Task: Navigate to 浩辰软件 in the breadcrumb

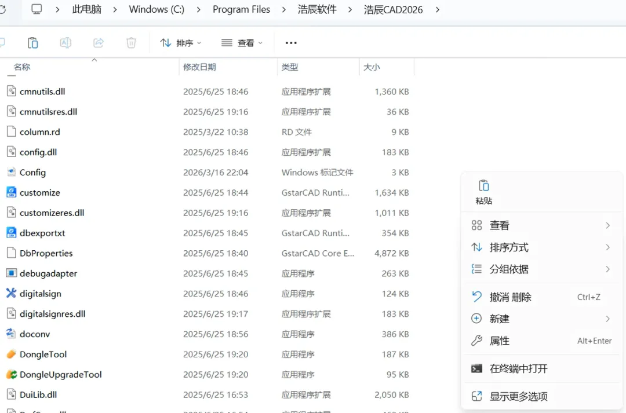Action: click(x=317, y=9)
